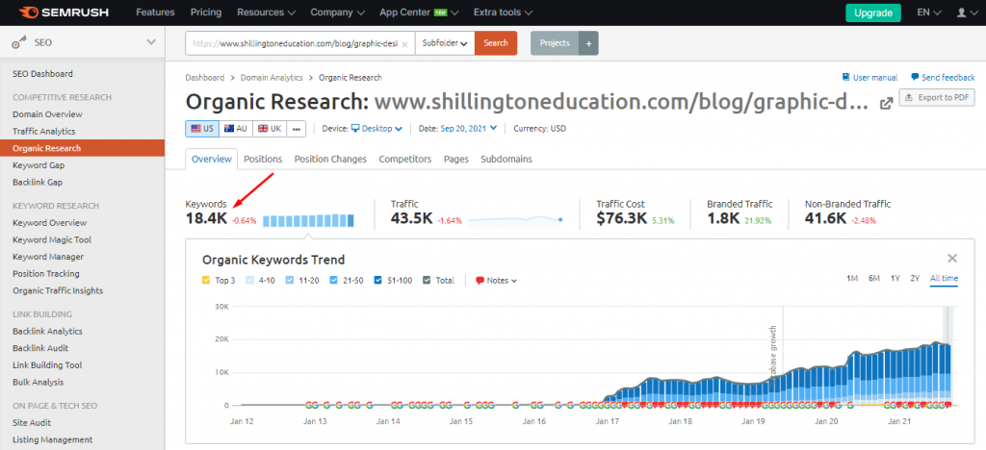The width and height of the screenshot is (986, 450).
Task: Expand the Company menu
Action: coord(338,12)
